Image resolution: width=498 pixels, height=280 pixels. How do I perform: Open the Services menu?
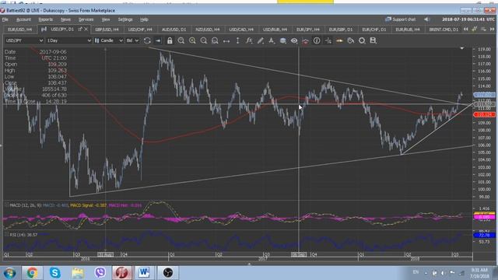tap(86, 19)
